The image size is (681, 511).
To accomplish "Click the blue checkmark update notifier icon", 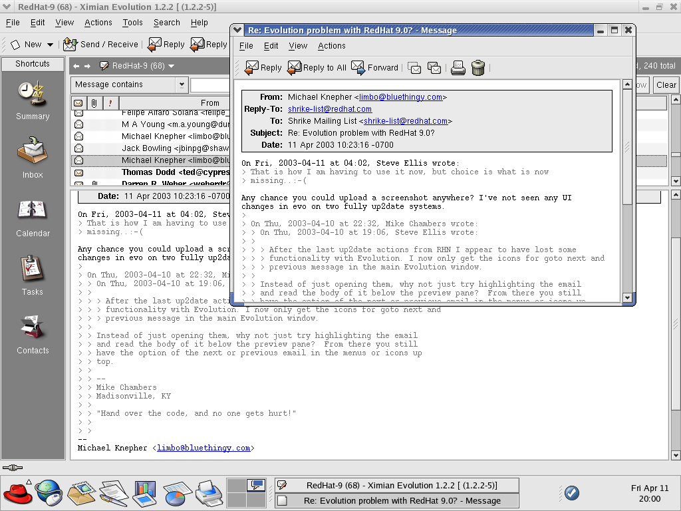I will 571,492.
